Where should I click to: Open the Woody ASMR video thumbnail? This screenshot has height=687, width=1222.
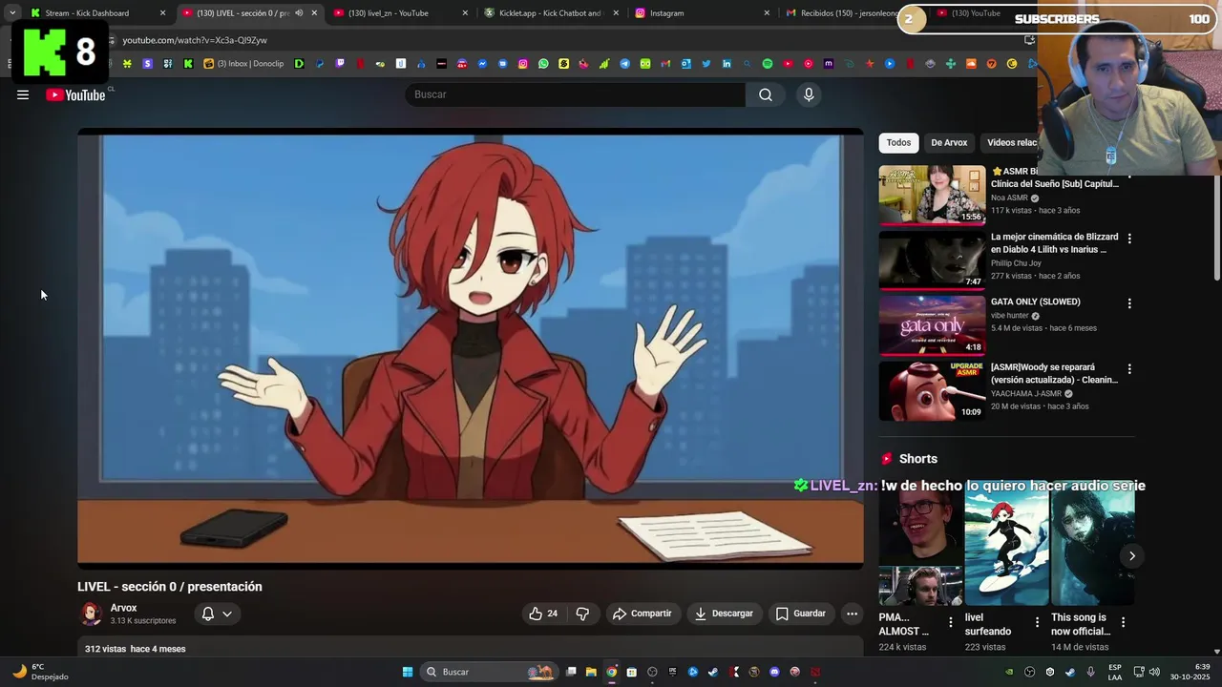point(932,390)
